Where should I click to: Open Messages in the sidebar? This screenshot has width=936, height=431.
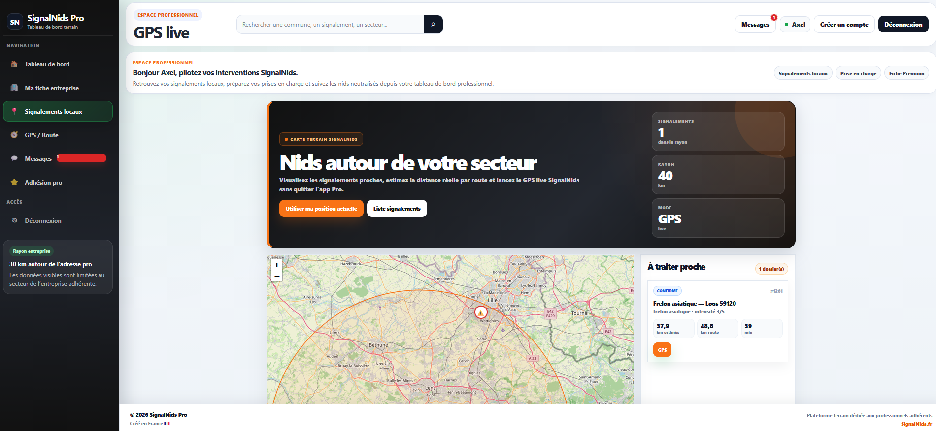pos(58,158)
